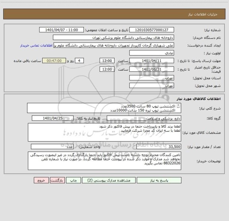Click the priority field عادی
This screenshot has height=221, width=229.
tap(151, 53)
